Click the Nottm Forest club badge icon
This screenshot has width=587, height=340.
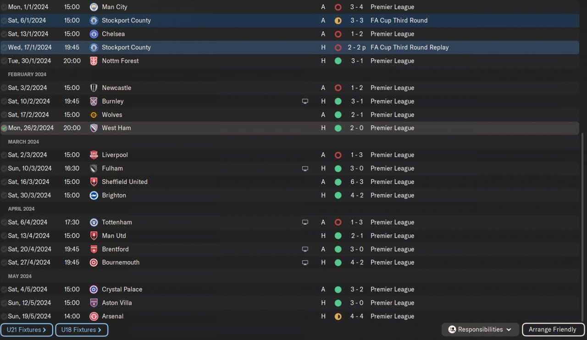point(94,61)
